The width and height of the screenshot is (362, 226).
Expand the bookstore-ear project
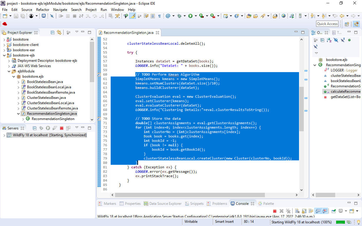(4, 50)
